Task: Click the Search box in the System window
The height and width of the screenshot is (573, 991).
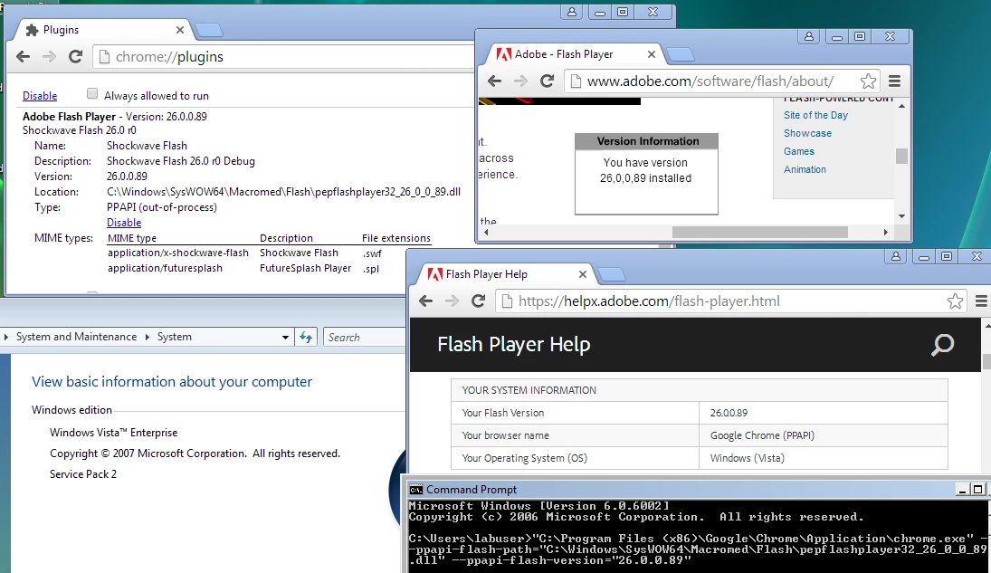Action: [x=364, y=337]
